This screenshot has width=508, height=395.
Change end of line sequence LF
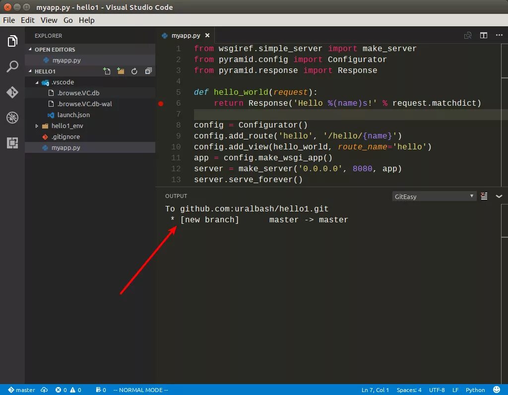(455, 390)
